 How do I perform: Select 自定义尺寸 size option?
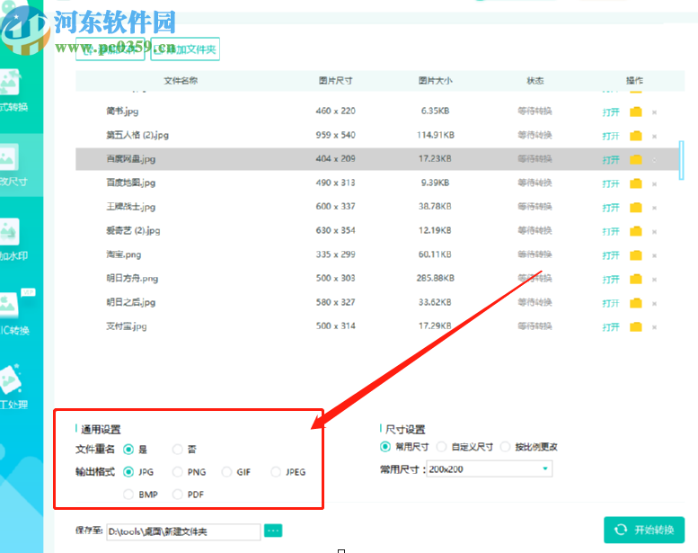pyautogui.click(x=441, y=447)
